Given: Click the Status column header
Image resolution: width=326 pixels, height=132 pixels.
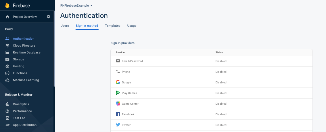Looking at the screenshot, I should (x=219, y=52).
